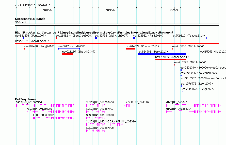Click the DGV Structural Variants track title
226x145 pixels.
(x=94, y=33)
